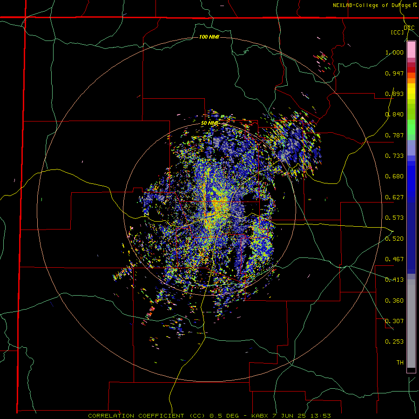Pick the bright green segment of color bar

coord(411,127)
